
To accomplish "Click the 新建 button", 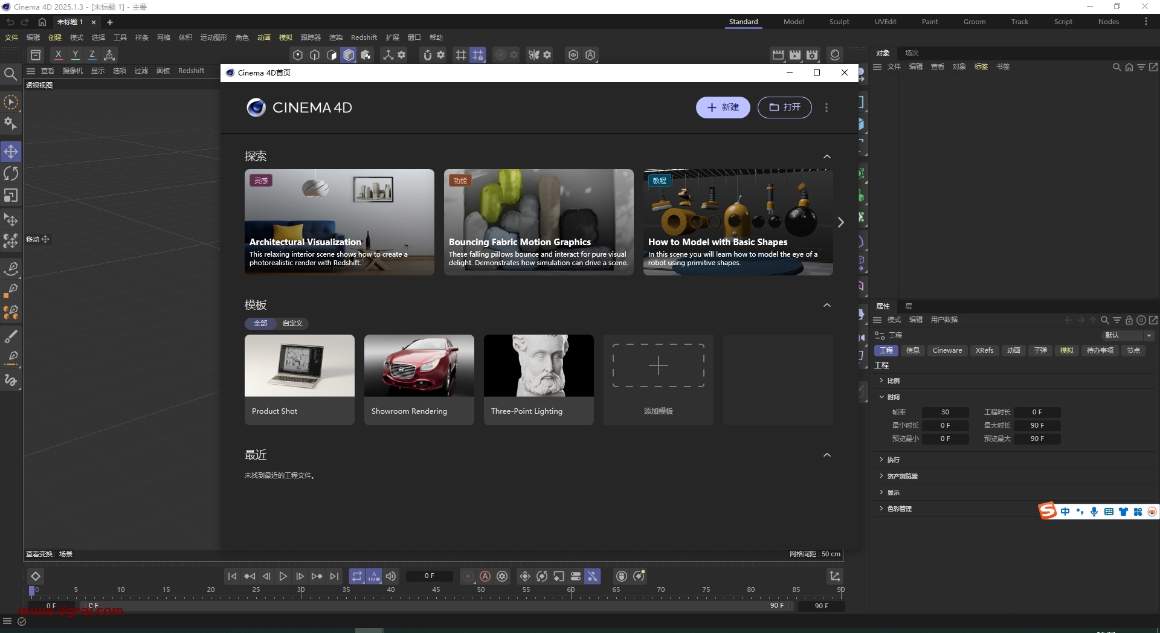I will click(723, 108).
